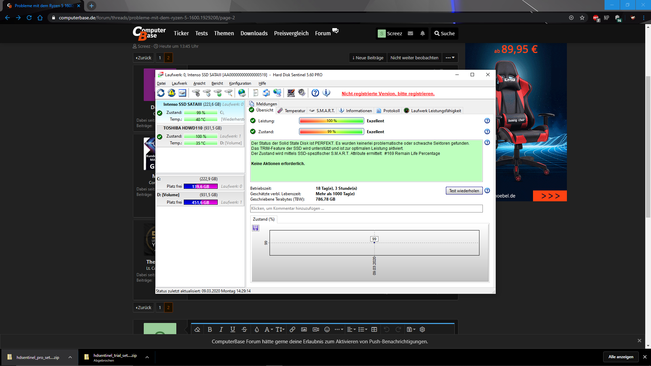This screenshot has height=366, width=651.
Task: Click the refresh toolbar icon
Action: point(161,93)
